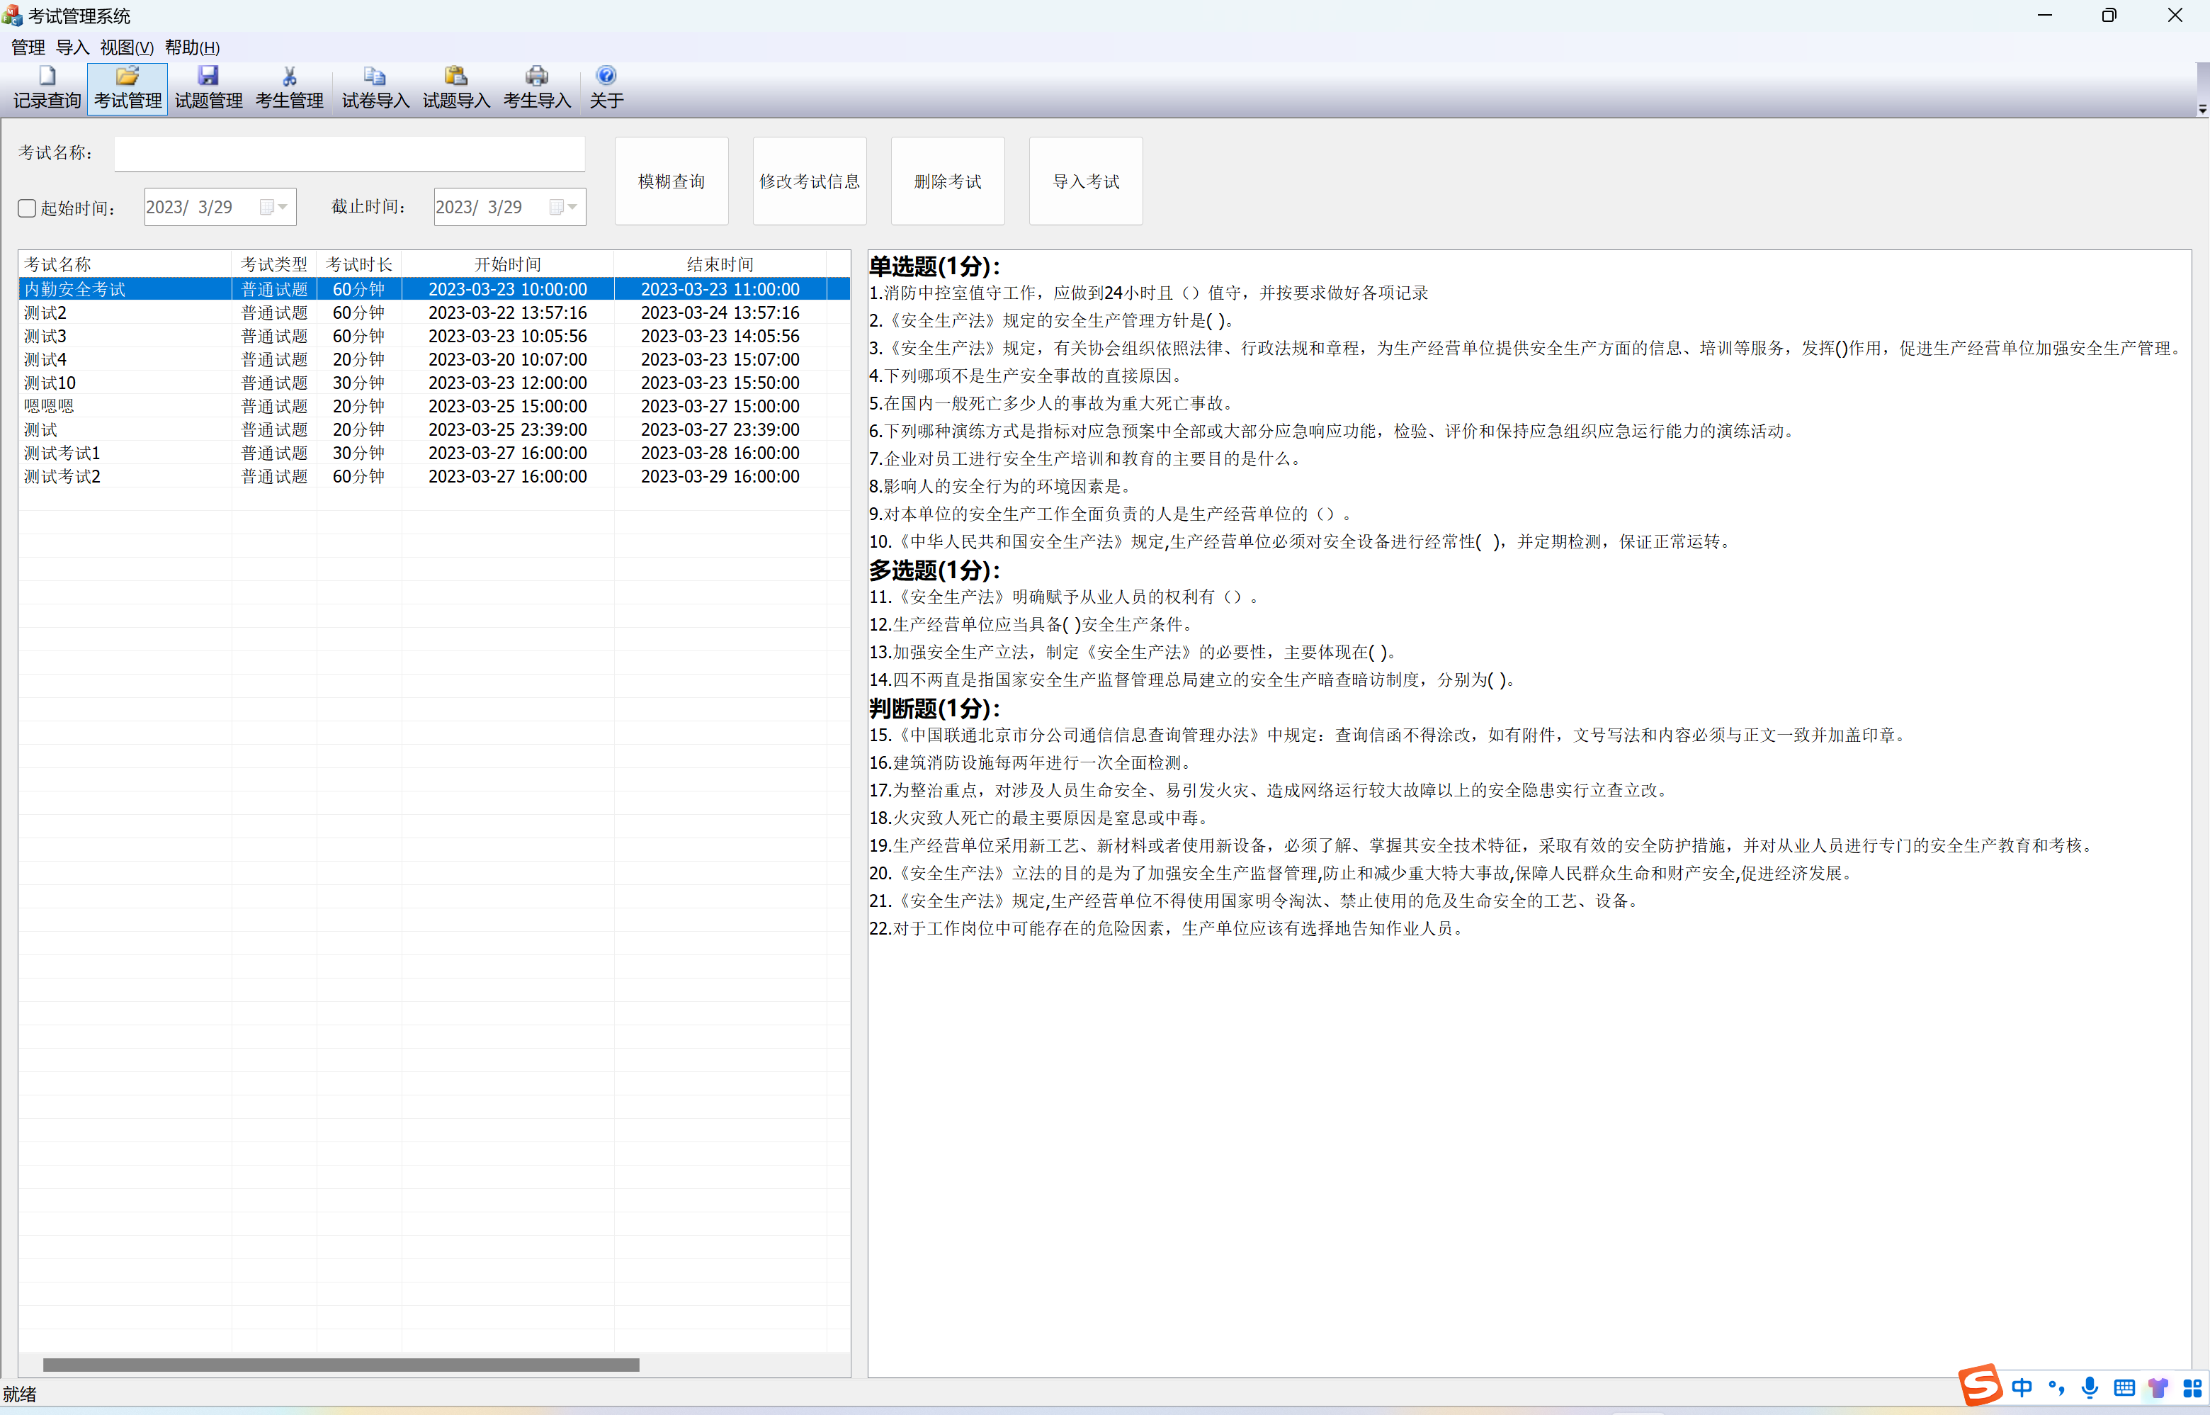Open the 导入 menu
Screen dimensions: 2210x1415
72,47
